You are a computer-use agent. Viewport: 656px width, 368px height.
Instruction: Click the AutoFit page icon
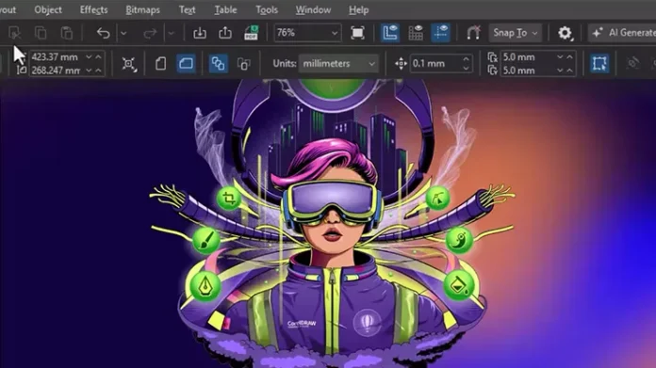pos(129,63)
